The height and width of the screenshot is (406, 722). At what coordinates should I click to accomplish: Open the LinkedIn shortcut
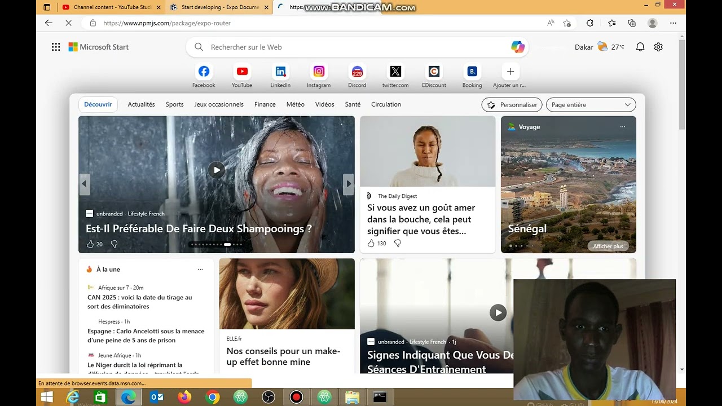point(280,76)
